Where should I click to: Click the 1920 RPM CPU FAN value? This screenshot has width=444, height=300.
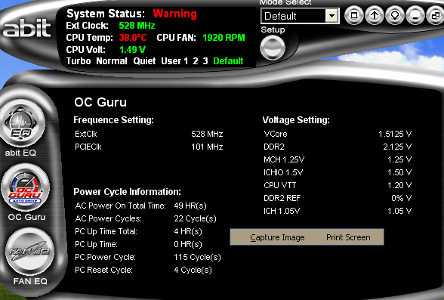point(224,38)
